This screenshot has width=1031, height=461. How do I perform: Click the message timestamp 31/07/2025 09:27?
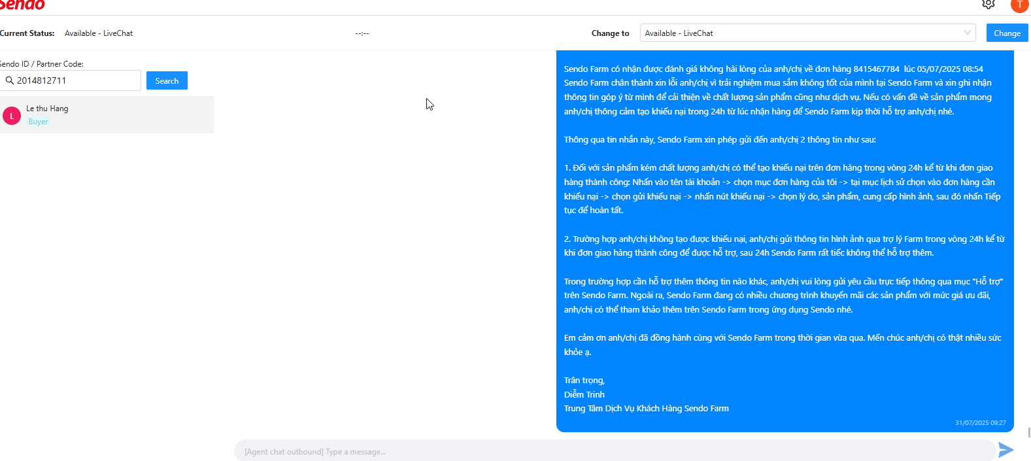tap(980, 423)
